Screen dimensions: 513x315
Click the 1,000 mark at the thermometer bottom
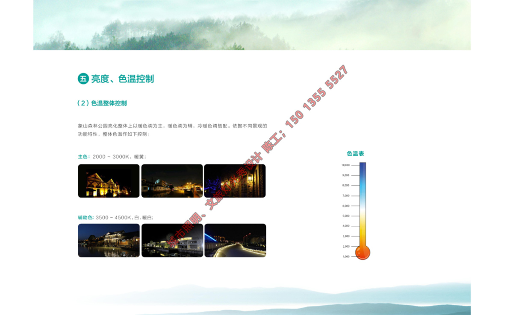(345, 257)
